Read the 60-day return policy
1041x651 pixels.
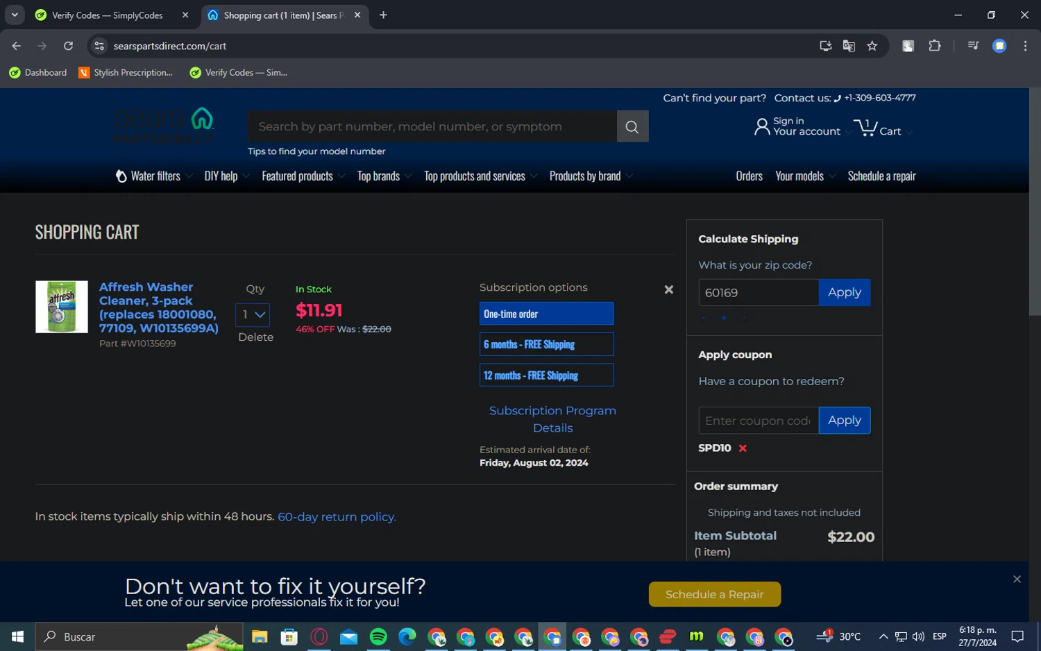coord(337,516)
